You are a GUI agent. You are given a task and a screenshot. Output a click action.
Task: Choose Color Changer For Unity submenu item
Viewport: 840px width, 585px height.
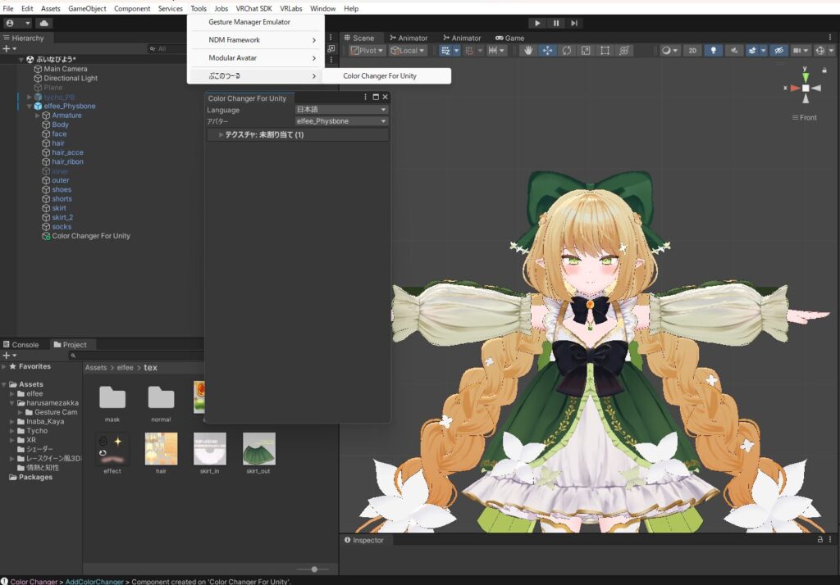(x=380, y=76)
